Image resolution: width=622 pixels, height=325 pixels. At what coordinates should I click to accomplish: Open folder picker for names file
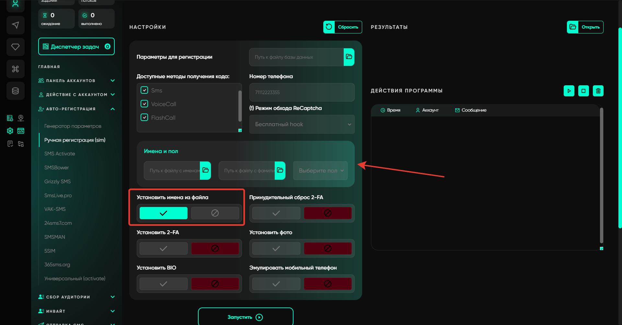click(205, 170)
